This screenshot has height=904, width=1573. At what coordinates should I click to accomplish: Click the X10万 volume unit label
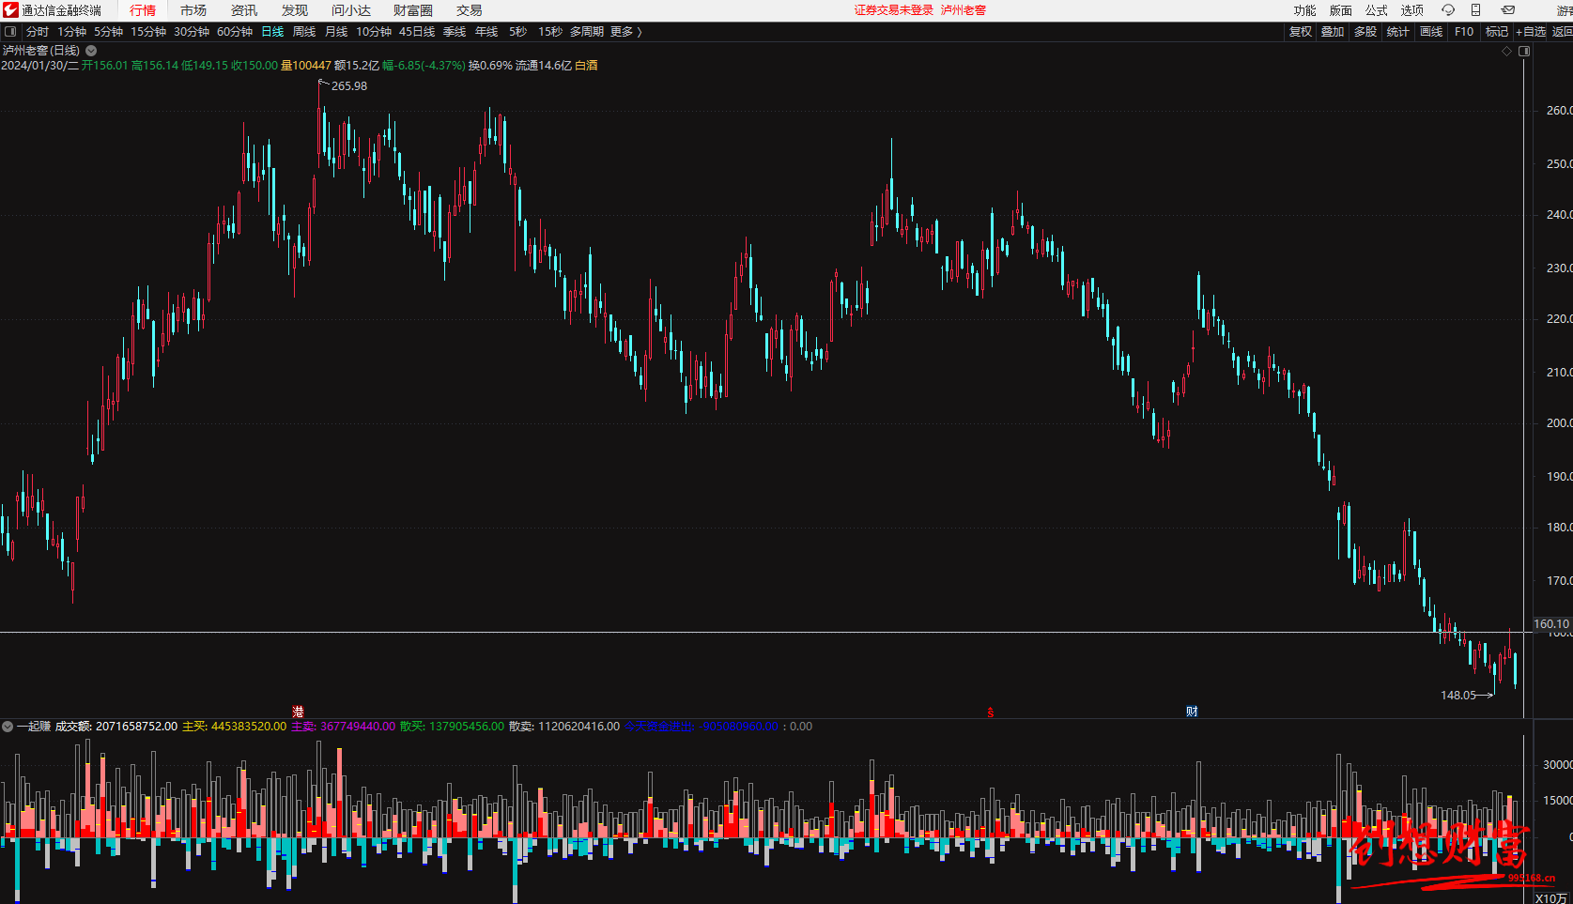(1551, 898)
